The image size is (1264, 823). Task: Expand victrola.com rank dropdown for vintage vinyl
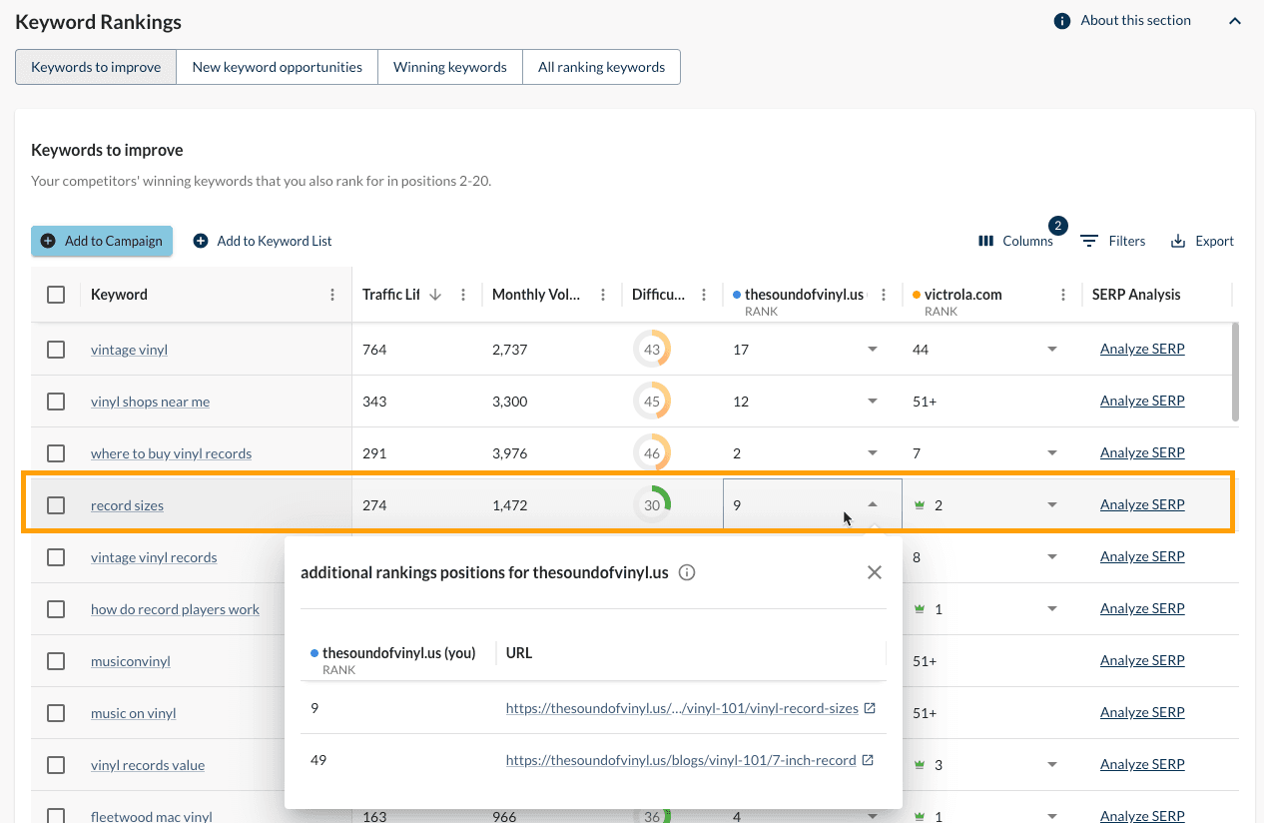(x=1051, y=349)
